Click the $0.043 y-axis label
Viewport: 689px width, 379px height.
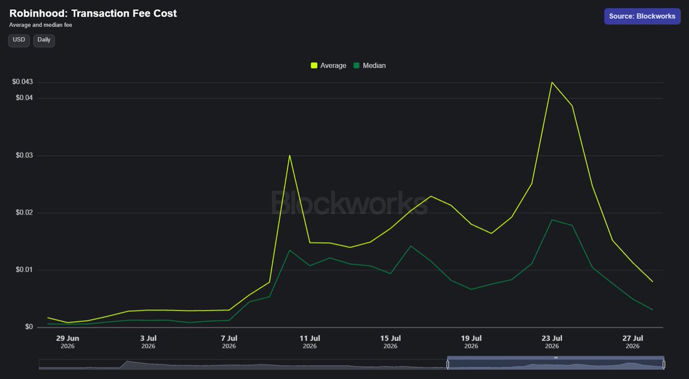[22, 82]
